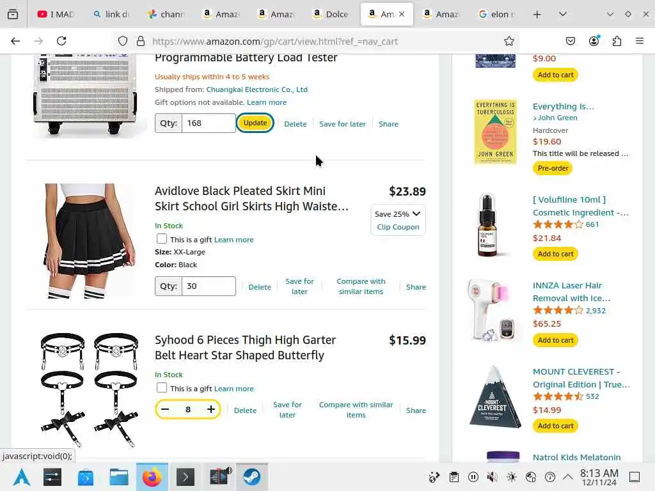Open the list all tabs chevron
The image size is (655, 491).
point(563,14)
